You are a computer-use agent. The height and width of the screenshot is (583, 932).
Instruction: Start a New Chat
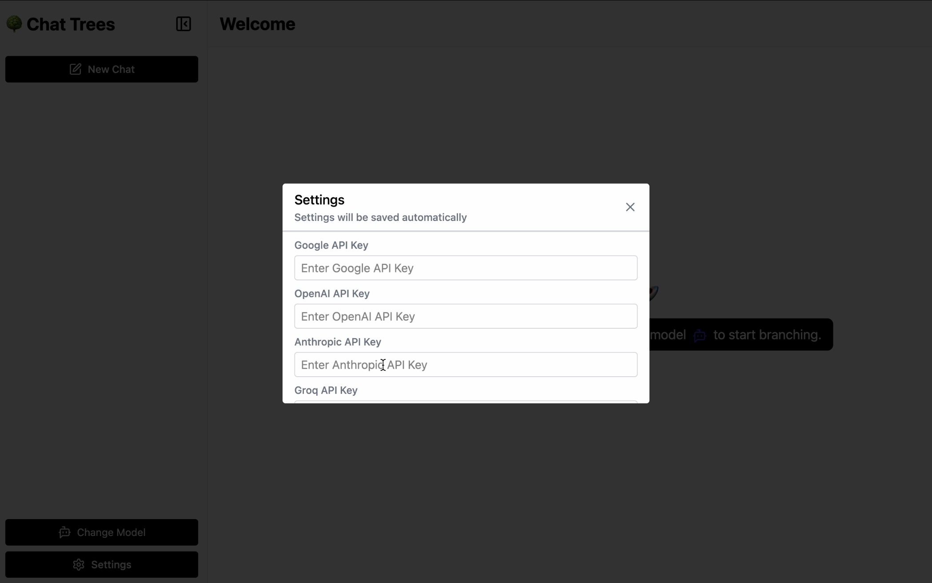pyautogui.click(x=102, y=69)
